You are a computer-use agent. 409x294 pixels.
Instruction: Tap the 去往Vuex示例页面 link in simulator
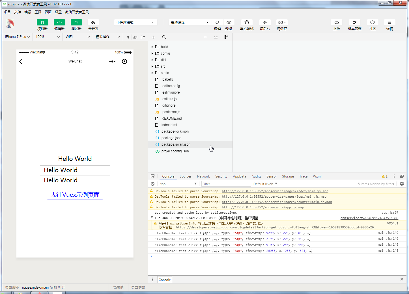(75, 194)
